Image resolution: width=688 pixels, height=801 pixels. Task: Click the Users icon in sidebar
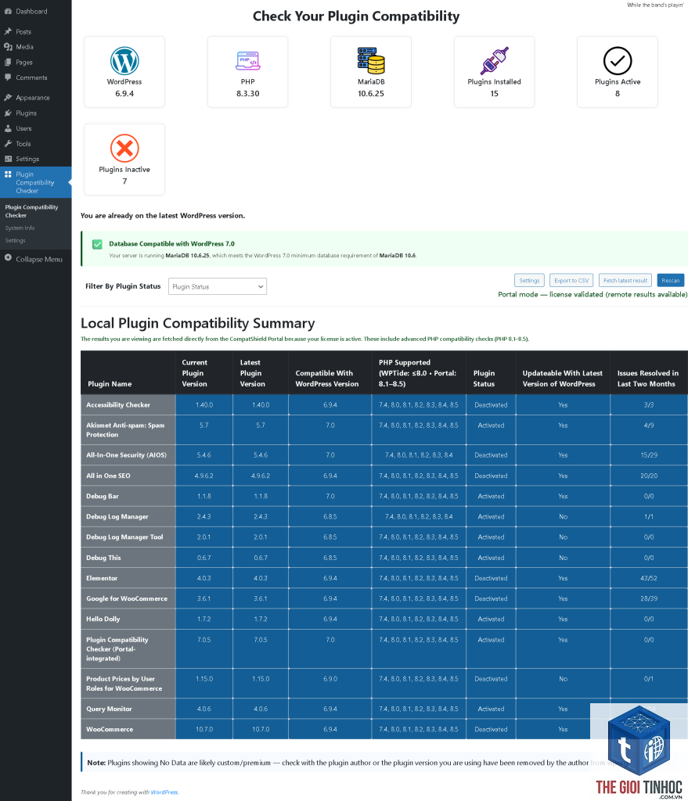click(x=8, y=128)
